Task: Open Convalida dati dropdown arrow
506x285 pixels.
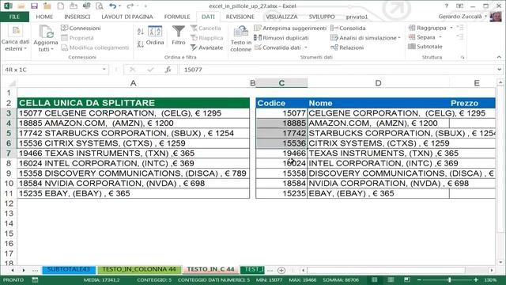Action: [306, 47]
